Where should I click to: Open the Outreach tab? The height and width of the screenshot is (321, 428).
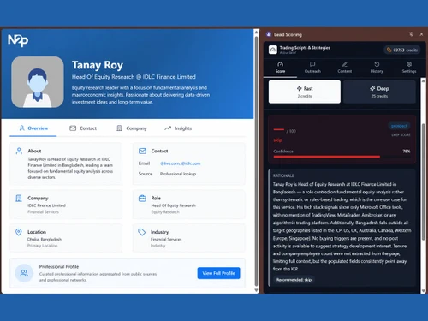[x=312, y=68]
